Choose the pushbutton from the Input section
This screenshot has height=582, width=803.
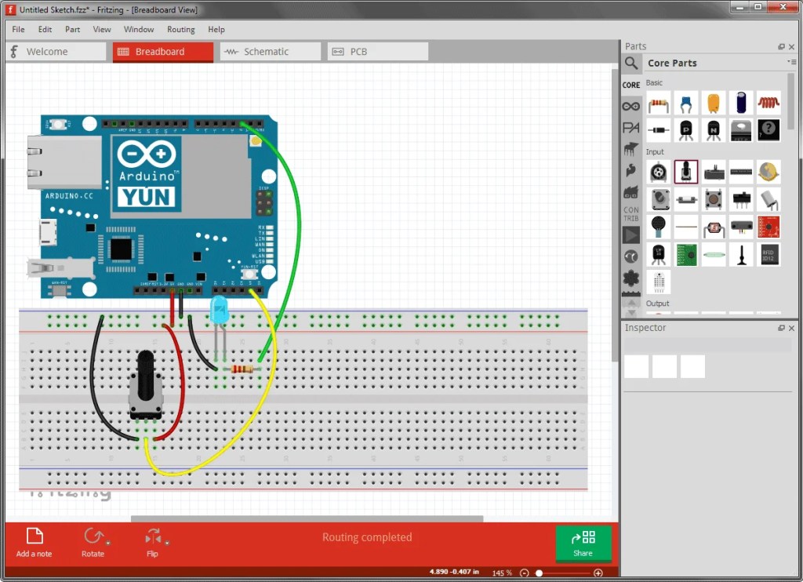714,198
